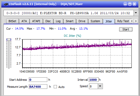Open the Speed dropdown arrow
Image resolution: width=140 pixels, height=96 pixels.
(x=100, y=86)
